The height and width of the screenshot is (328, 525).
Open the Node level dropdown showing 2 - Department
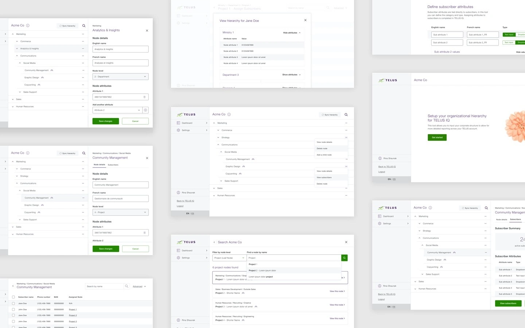click(x=120, y=77)
